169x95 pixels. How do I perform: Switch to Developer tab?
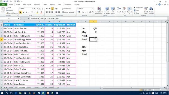tap(68, 4)
